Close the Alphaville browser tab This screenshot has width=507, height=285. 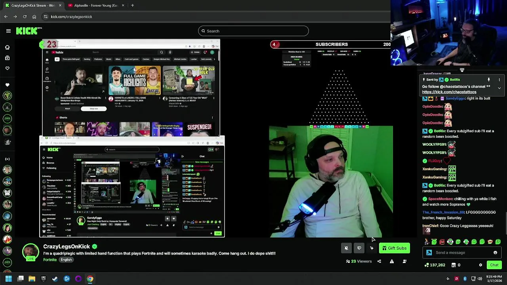[123, 6]
